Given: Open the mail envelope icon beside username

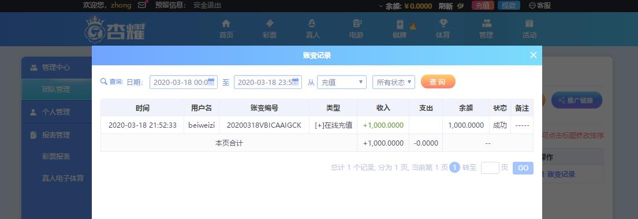Looking at the screenshot, I should coord(142,5).
